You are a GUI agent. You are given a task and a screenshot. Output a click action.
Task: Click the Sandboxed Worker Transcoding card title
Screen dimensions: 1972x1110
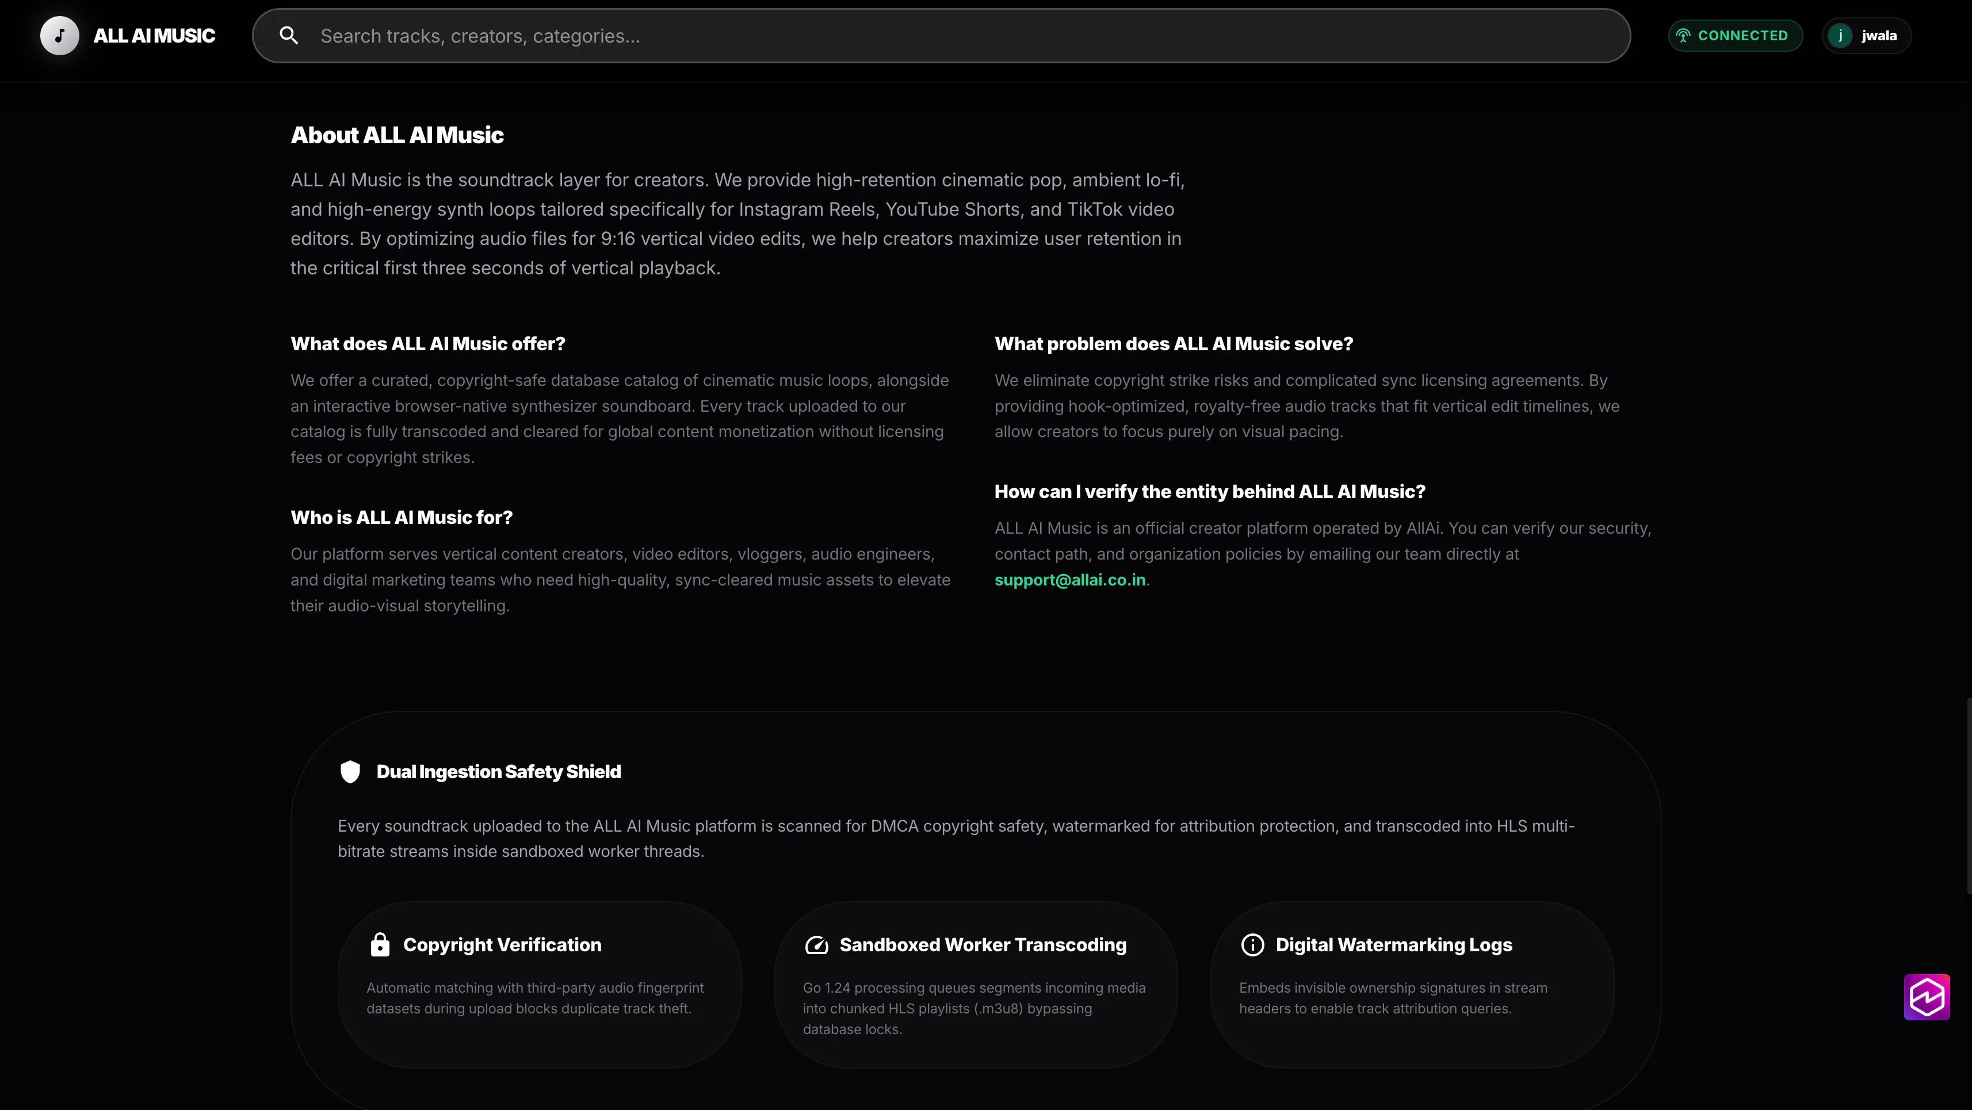983,944
